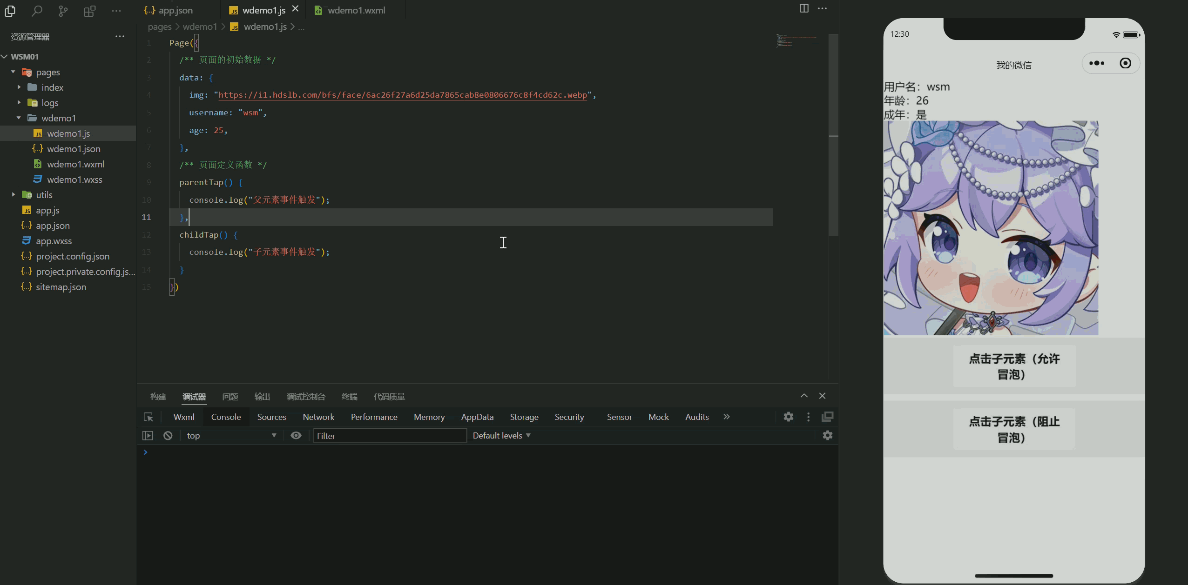This screenshot has height=585, width=1188.
Task: Open the devtools settings gear
Action: 788,417
